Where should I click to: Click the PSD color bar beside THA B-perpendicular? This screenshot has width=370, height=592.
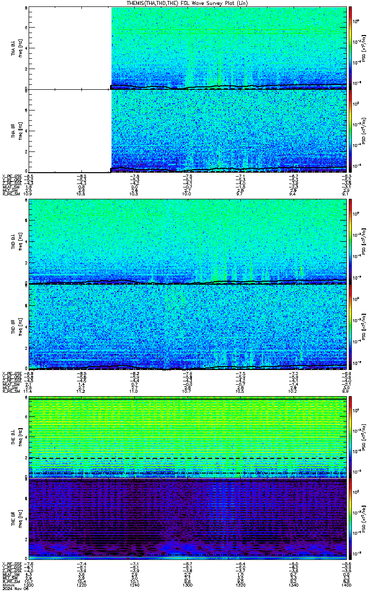click(350, 48)
